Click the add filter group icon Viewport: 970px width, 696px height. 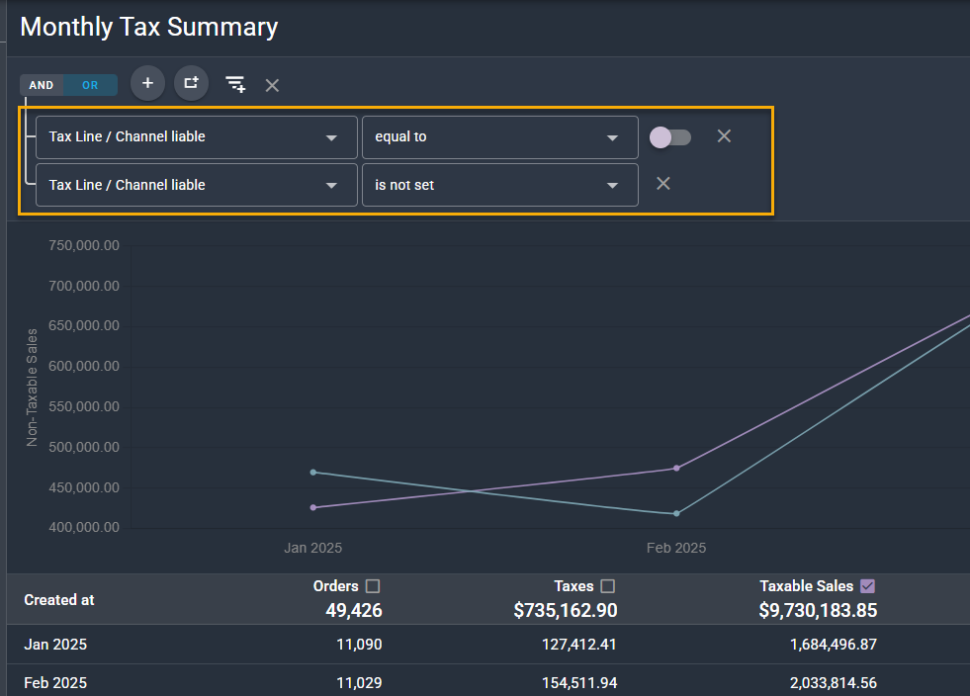click(x=192, y=84)
